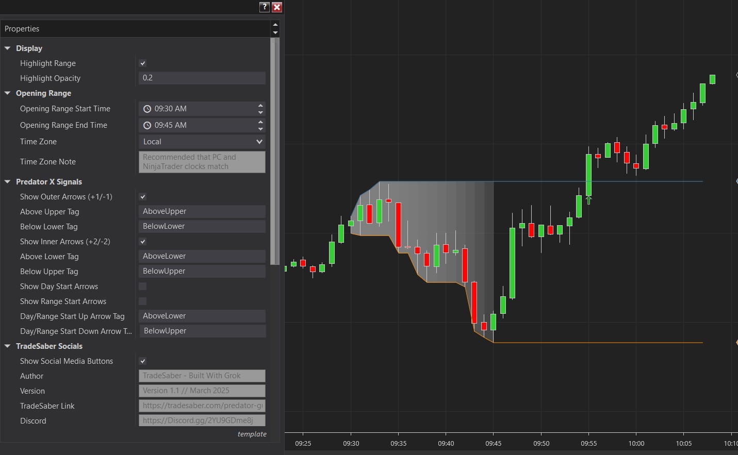
Task: Decrease Opening Range End Time with the down stepper
Action: click(260, 128)
